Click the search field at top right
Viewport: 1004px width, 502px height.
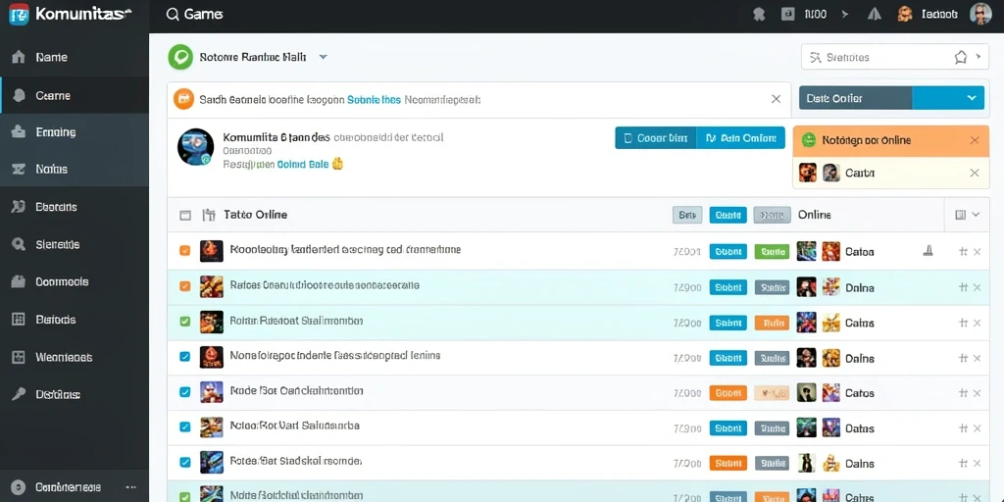click(x=894, y=57)
